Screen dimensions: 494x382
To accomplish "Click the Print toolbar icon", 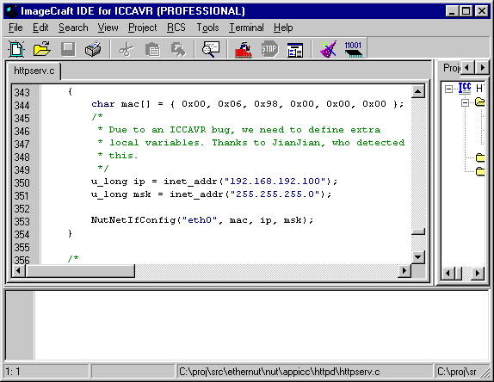I will coord(93,49).
